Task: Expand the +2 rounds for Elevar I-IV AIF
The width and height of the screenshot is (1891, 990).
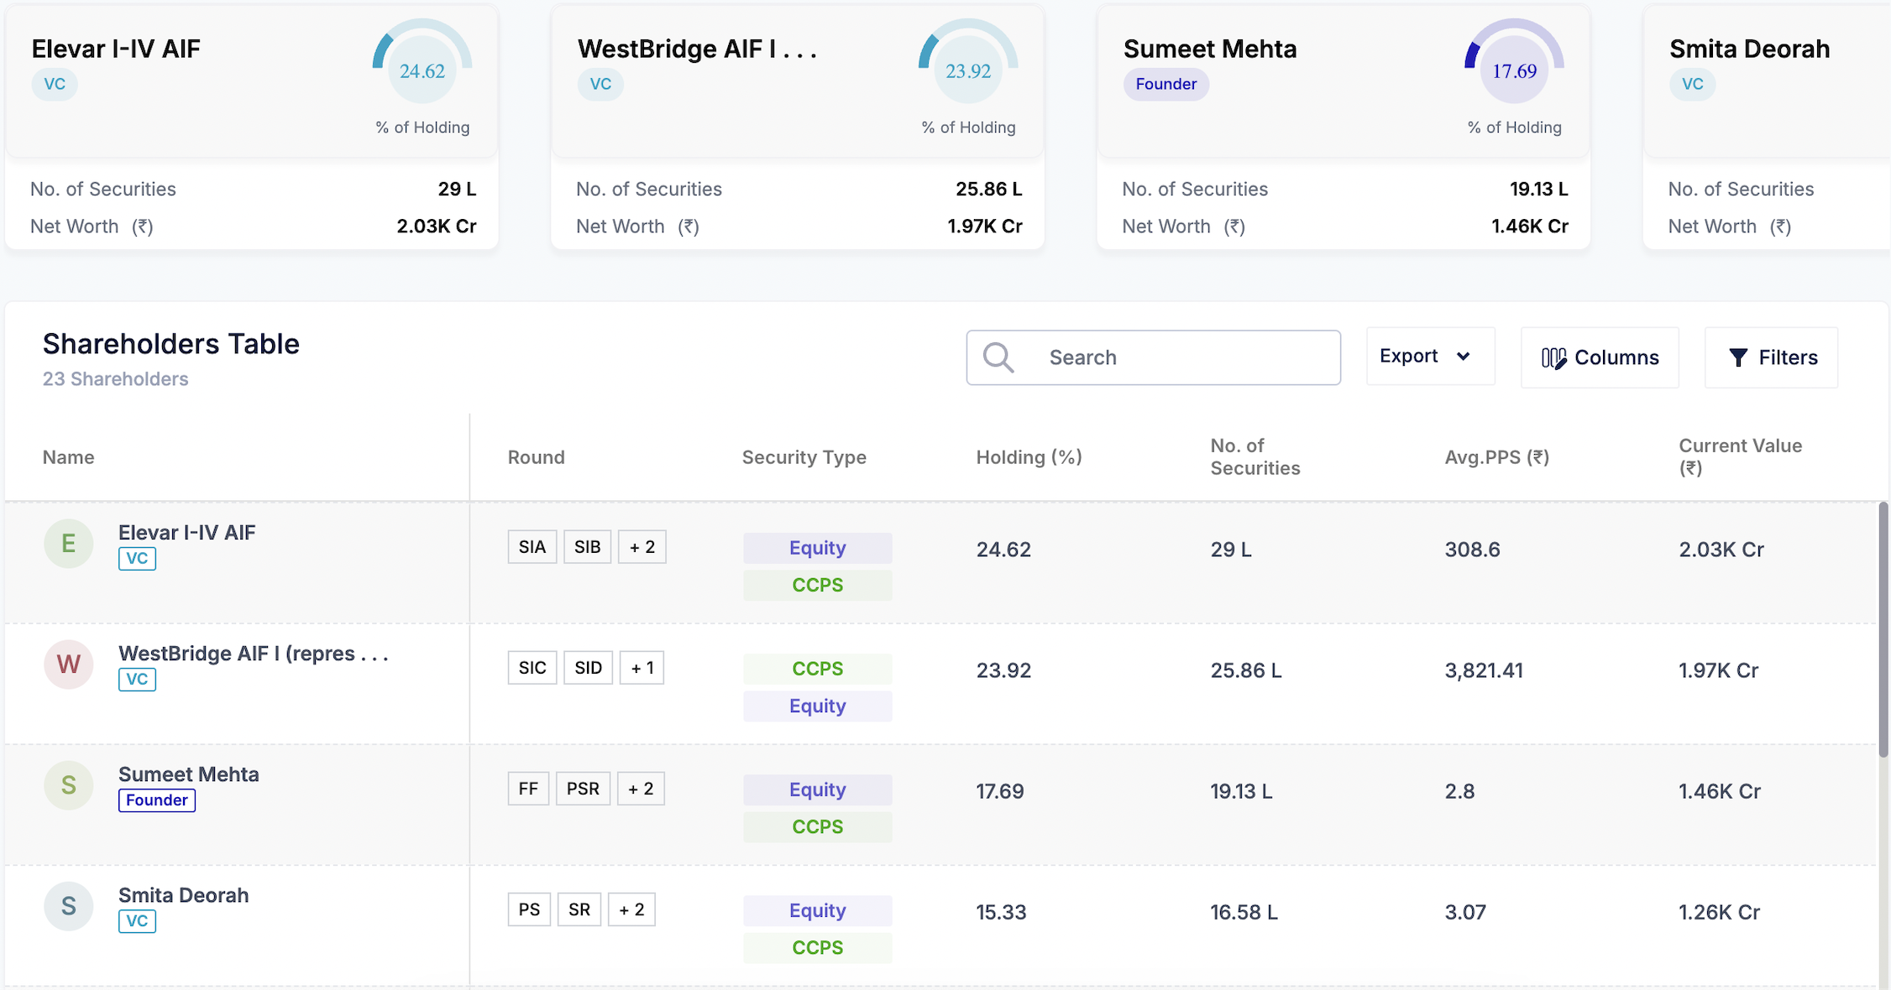Action: pyautogui.click(x=642, y=547)
